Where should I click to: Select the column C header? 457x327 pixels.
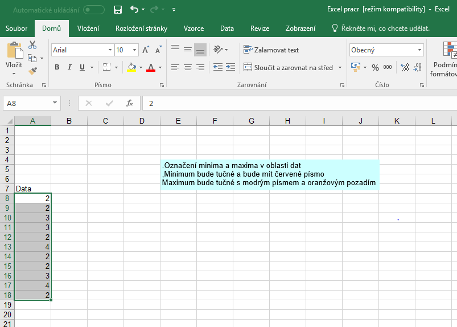click(x=105, y=121)
